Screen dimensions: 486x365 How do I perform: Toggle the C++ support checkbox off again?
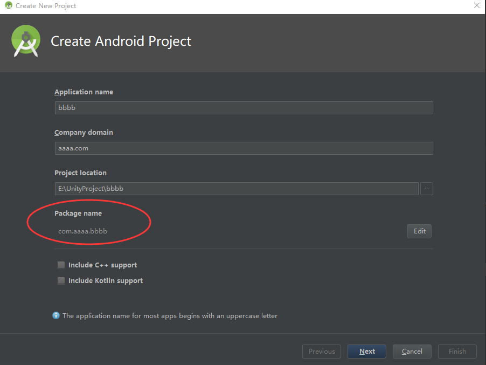tap(61, 265)
